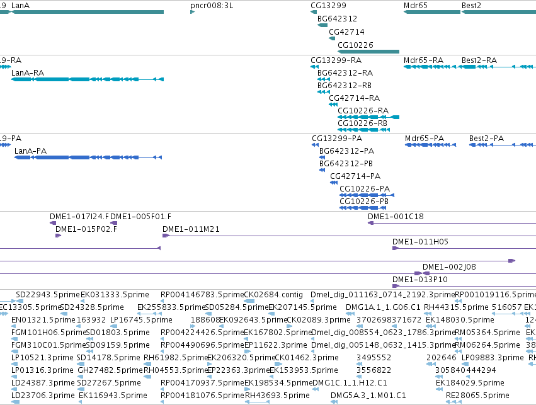Select the DME1-001C18 clone label
The image size is (536, 405).
[x=396, y=217]
